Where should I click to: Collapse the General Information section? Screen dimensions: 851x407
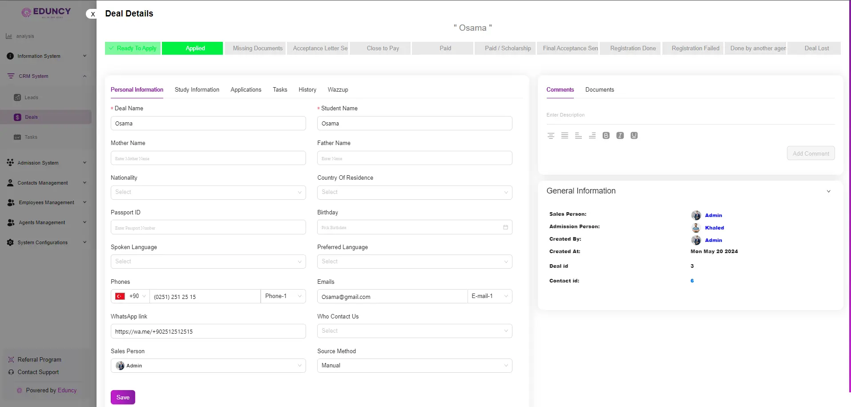point(828,191)
